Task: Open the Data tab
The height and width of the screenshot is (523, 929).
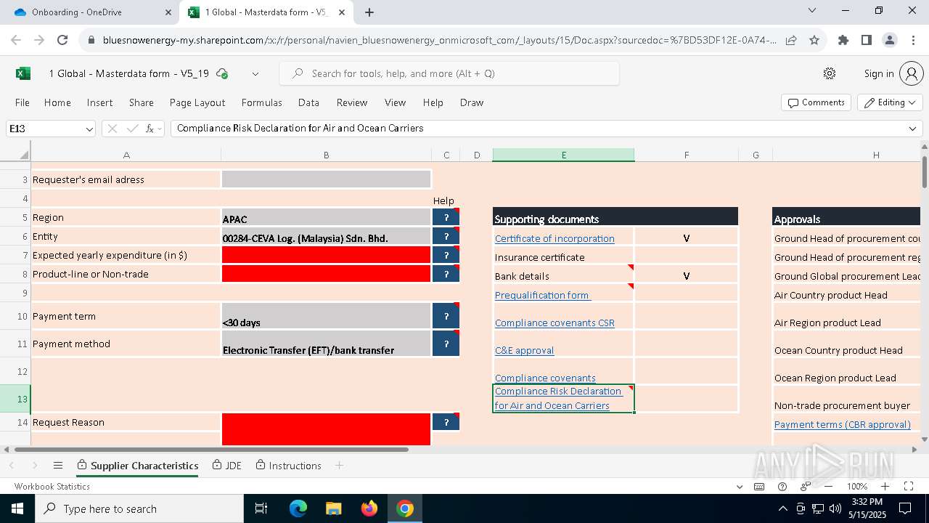Action: point(308,102)
